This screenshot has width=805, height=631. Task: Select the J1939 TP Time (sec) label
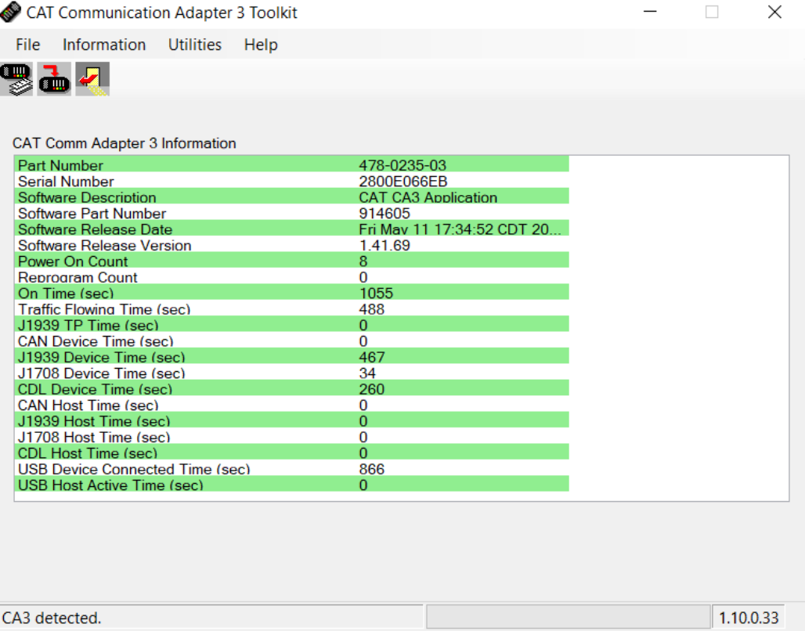pos(88,325)
